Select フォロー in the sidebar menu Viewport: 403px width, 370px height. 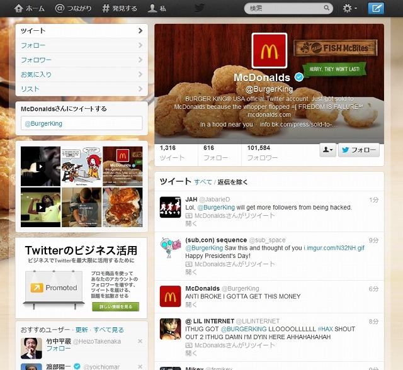(82, 45)
